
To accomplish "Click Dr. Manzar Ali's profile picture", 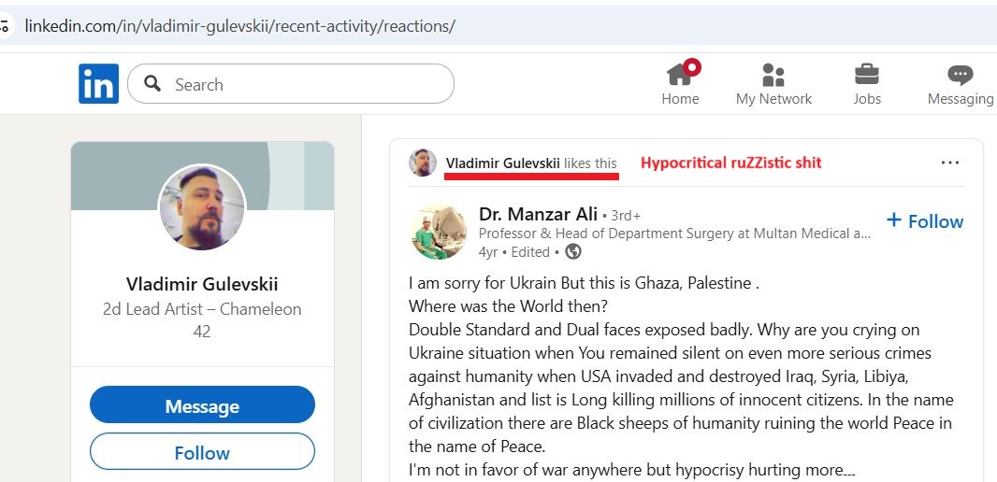I will (x=438, y=231).
